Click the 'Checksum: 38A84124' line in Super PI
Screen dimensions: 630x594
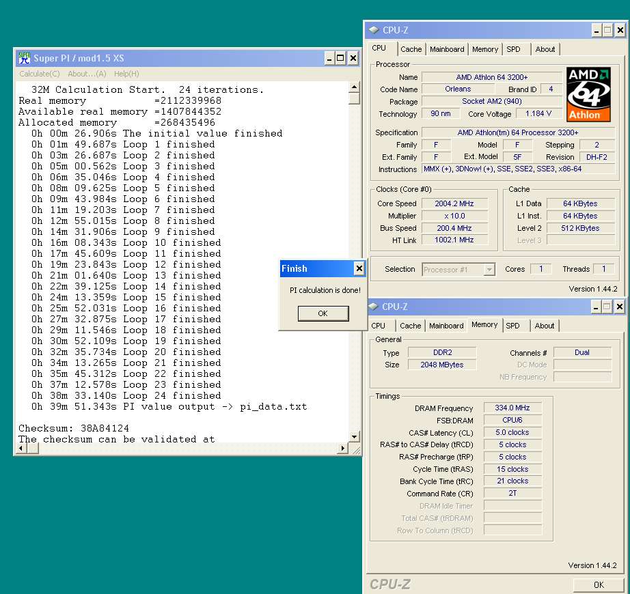74,428
